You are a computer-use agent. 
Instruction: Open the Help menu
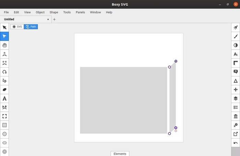(x=109, y=12)
